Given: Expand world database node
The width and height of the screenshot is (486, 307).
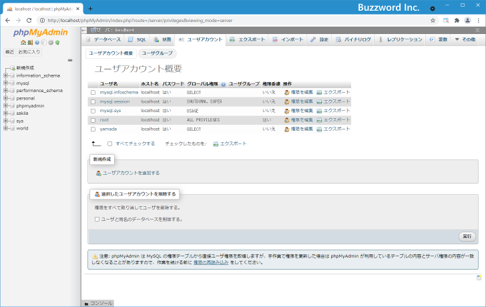Looking at the screenshot, I should tap(5, 128).
